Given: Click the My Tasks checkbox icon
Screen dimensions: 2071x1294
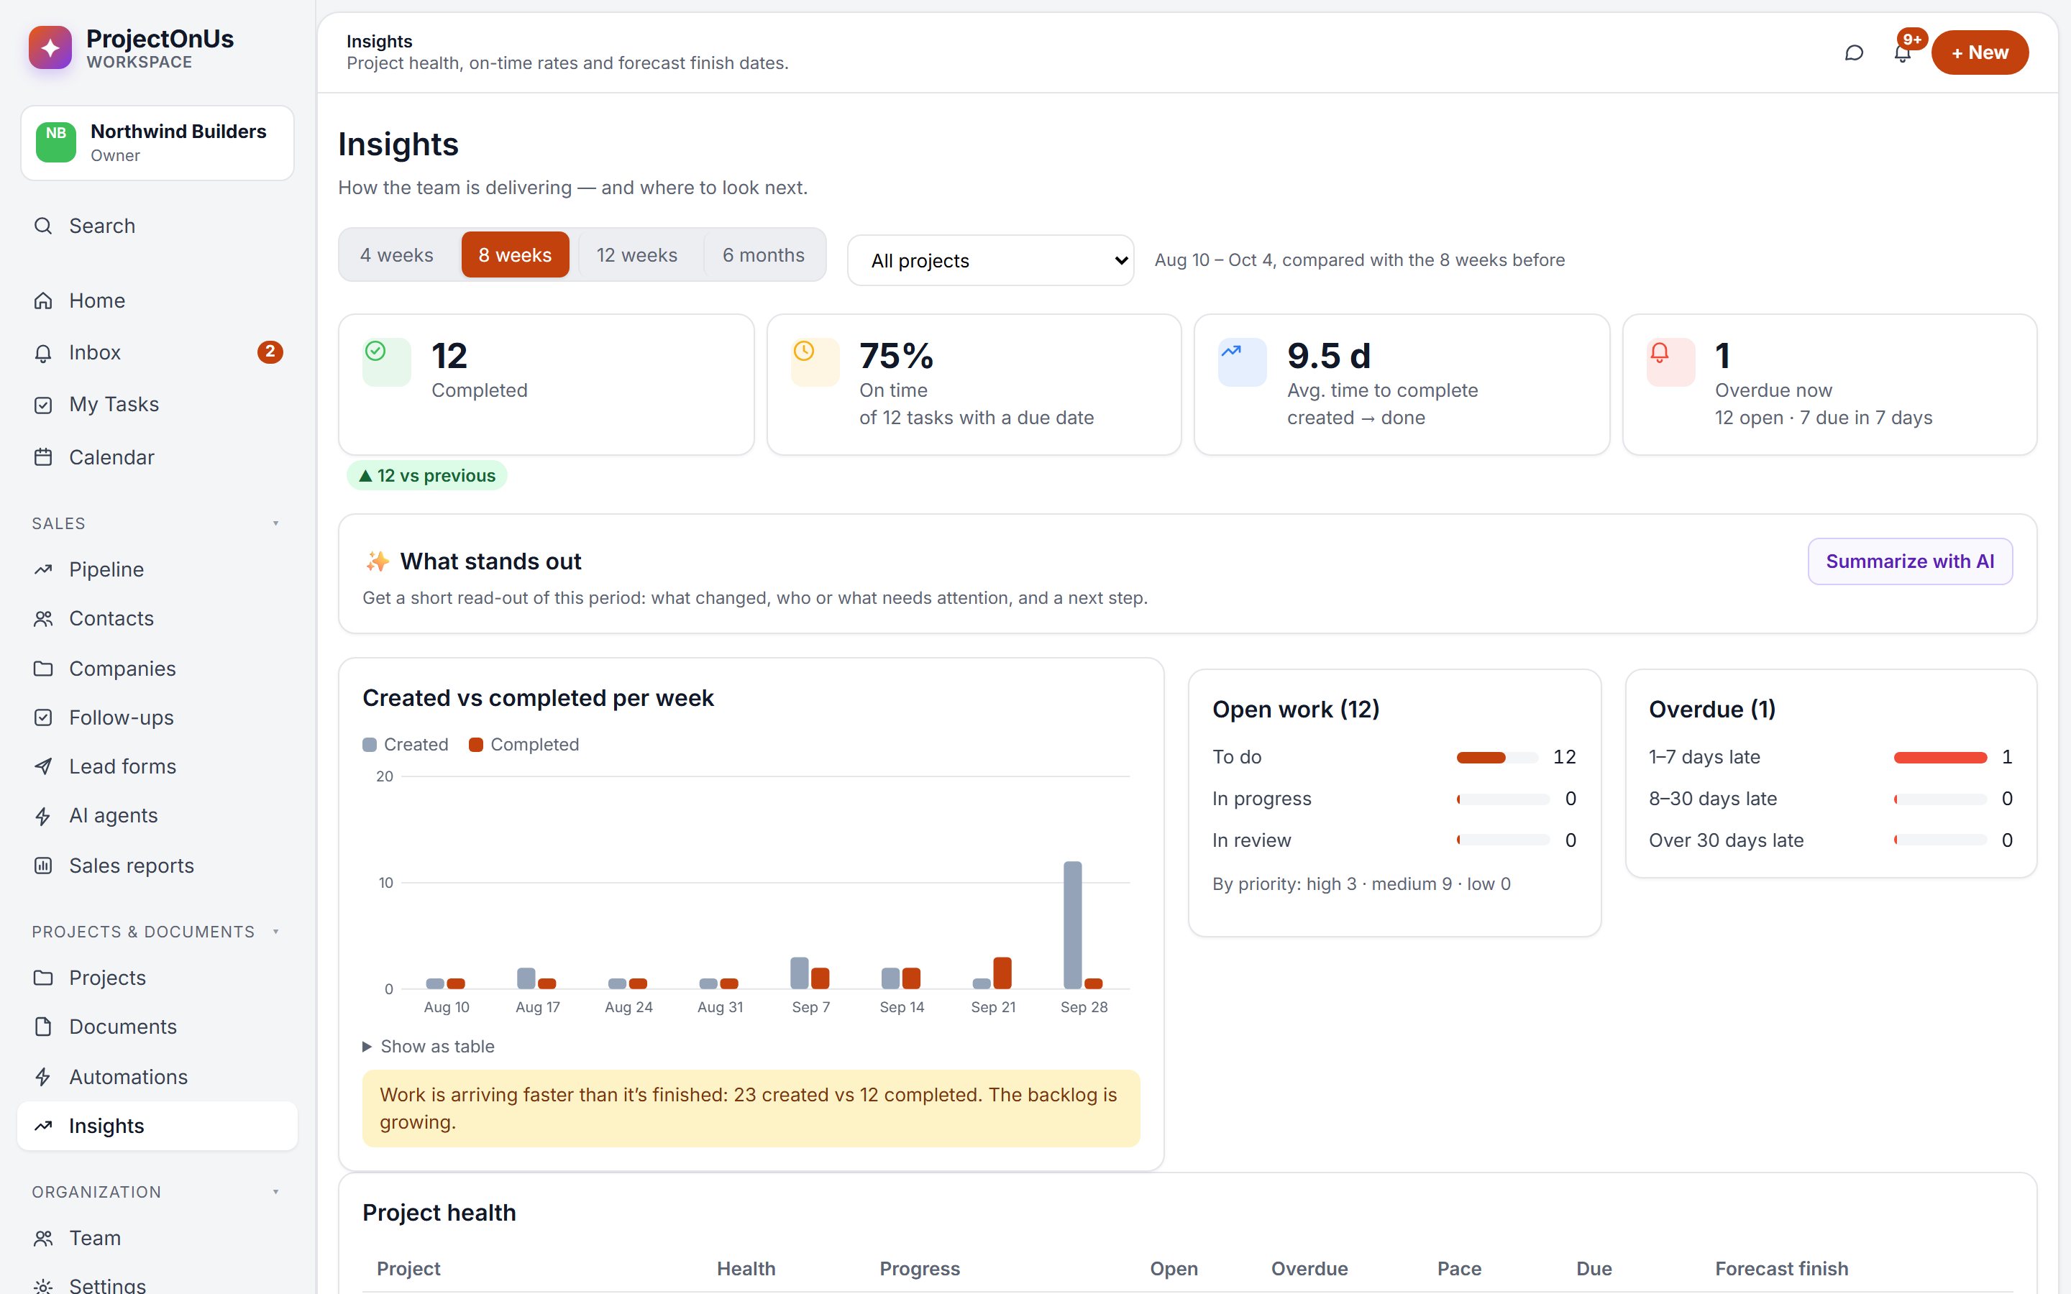Looking at the screenshot, I should [43, 405].
